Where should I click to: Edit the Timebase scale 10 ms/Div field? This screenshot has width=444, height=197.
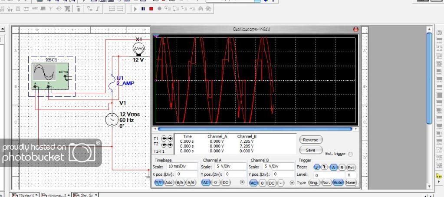click(181, 167)
